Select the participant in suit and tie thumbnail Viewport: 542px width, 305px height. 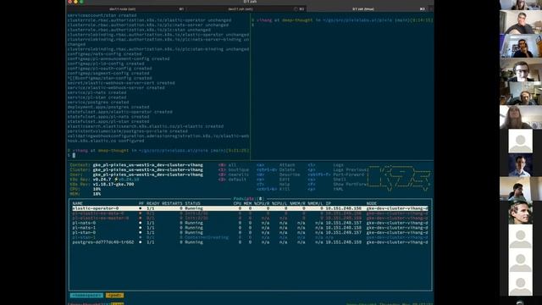pyautogui.click(x=521, y=165)
